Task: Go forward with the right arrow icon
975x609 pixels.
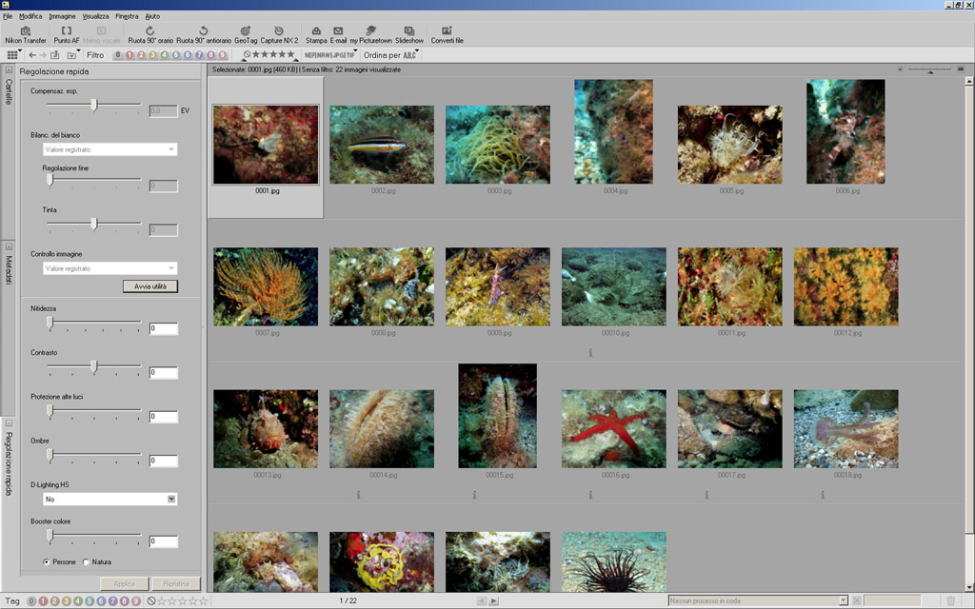Action: click(43, 55)
